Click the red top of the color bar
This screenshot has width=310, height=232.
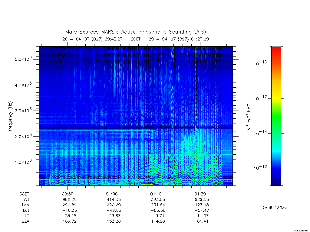(276, 51)
